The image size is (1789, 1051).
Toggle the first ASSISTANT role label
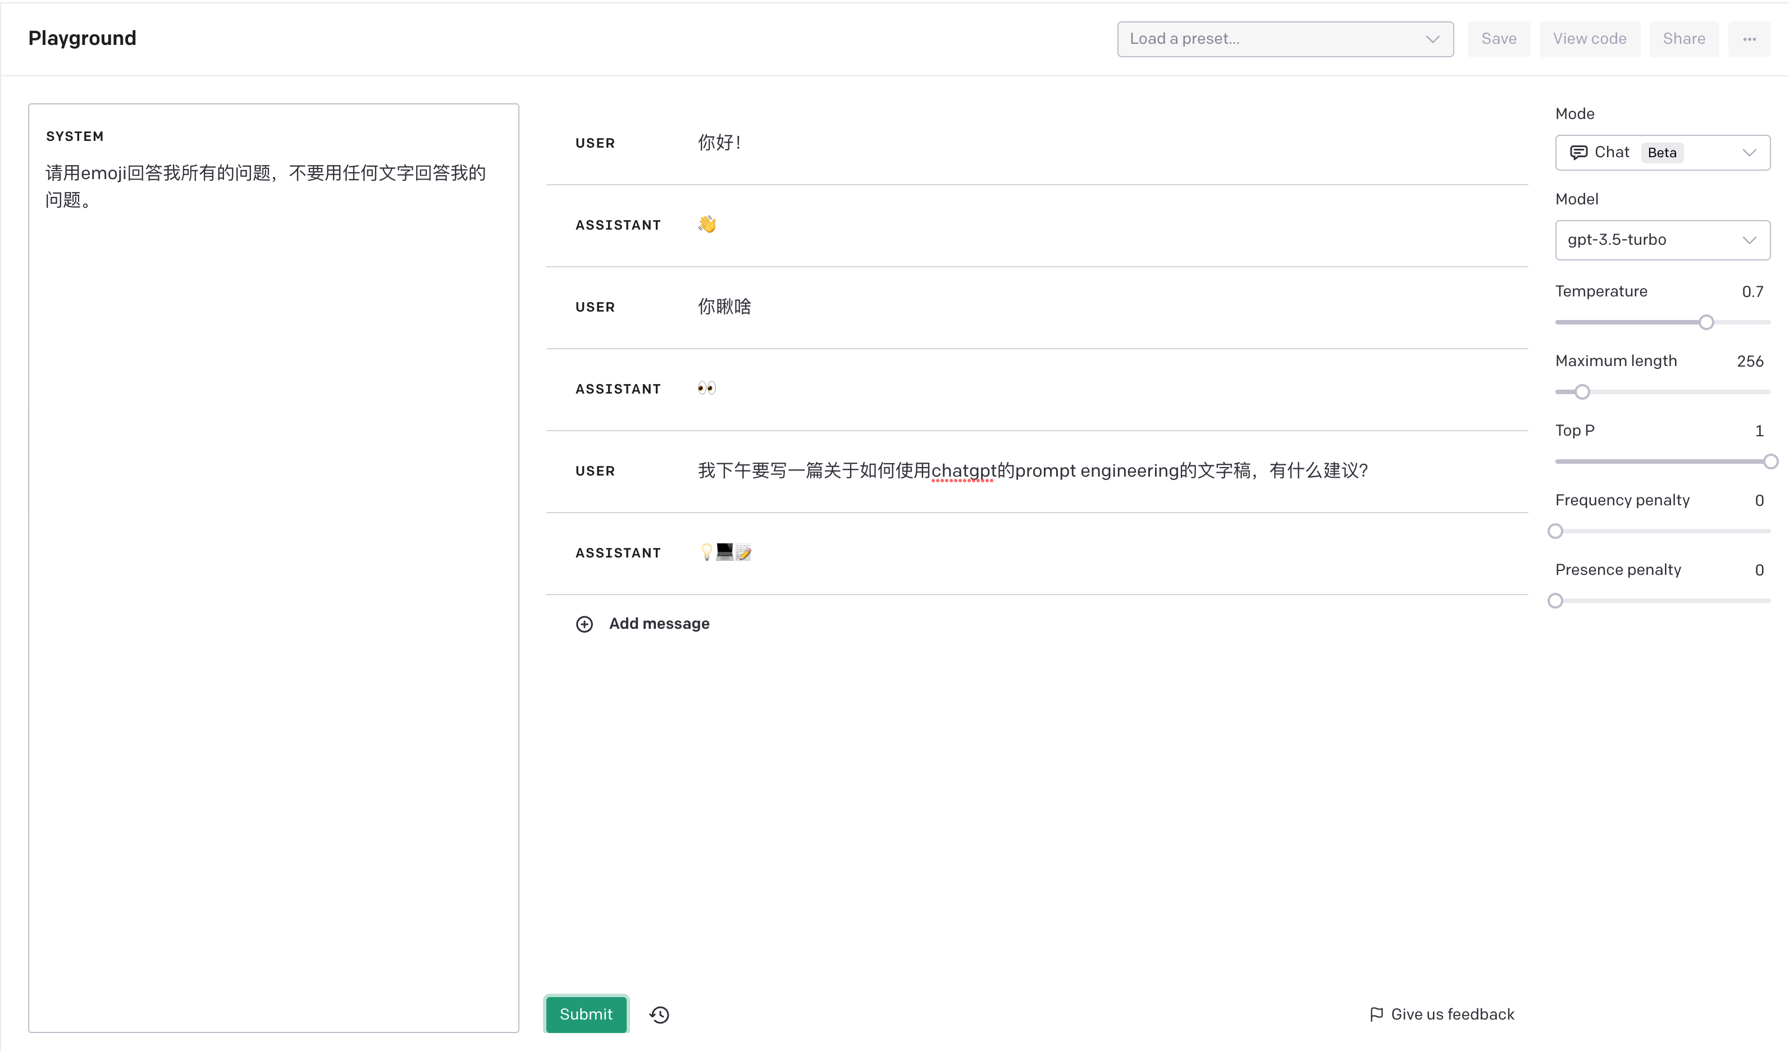pyautogui.click(x=618, y=225)
